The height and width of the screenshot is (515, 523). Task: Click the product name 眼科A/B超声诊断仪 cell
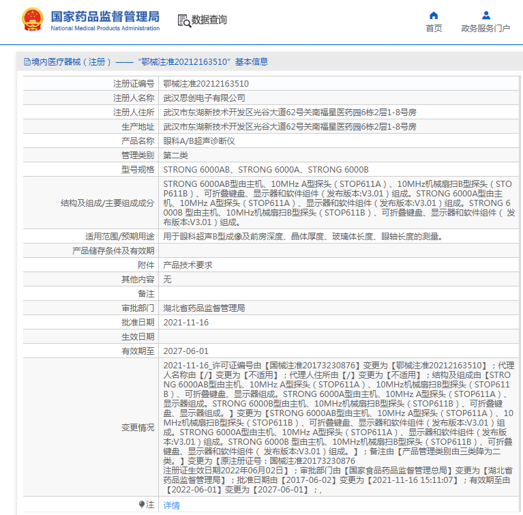[199, 141]
